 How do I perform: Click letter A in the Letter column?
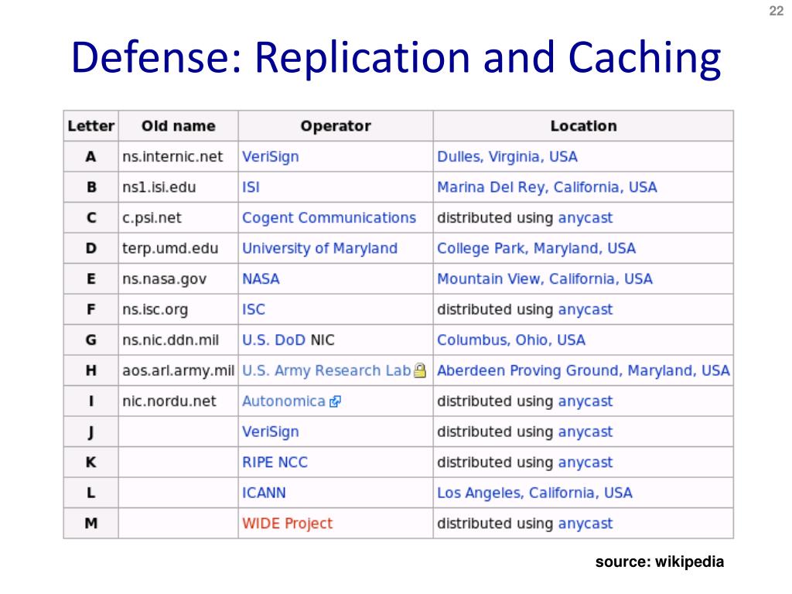(x=91, y=156)
